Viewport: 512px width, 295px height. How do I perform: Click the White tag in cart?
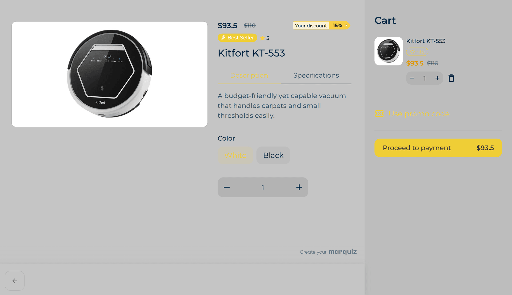click(x=417, y=52)
